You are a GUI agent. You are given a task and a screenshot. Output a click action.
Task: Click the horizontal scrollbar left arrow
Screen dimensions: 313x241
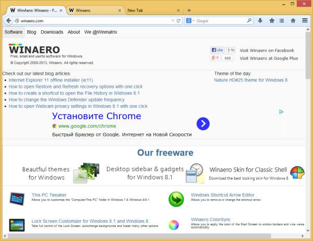5,236
